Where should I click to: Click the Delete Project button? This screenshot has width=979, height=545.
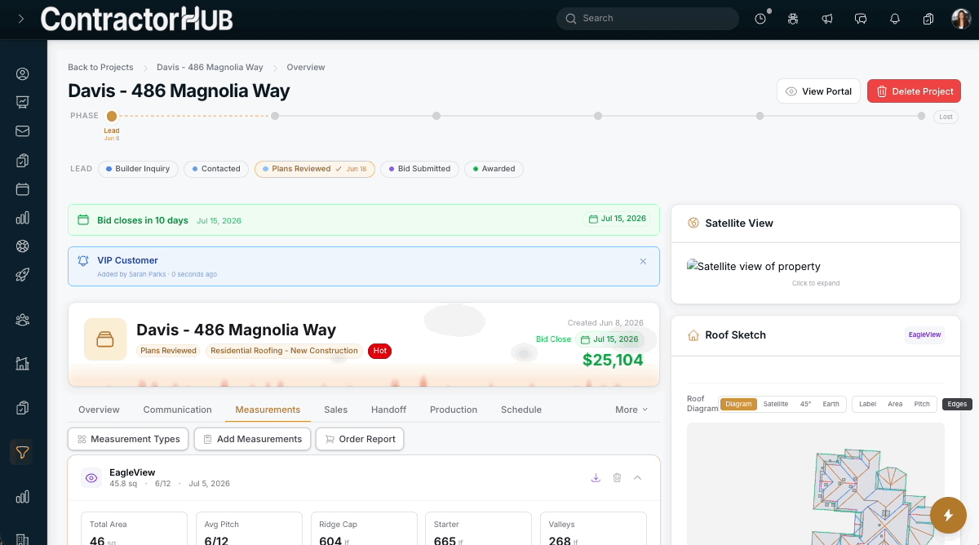914,91
